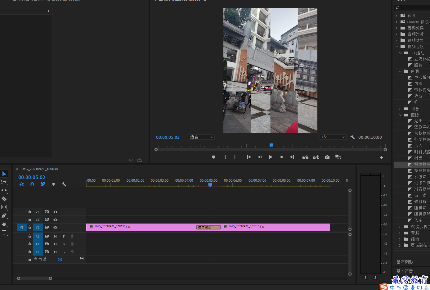Image resolution: width=430 pixels, height=290 pixels.
Task: Open the 基本图形 panel
Action: tap(405, 262)
